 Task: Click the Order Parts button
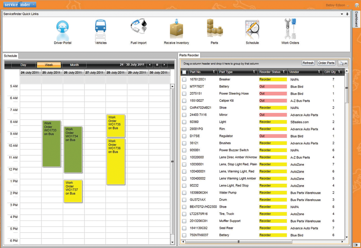pos(326,62)
